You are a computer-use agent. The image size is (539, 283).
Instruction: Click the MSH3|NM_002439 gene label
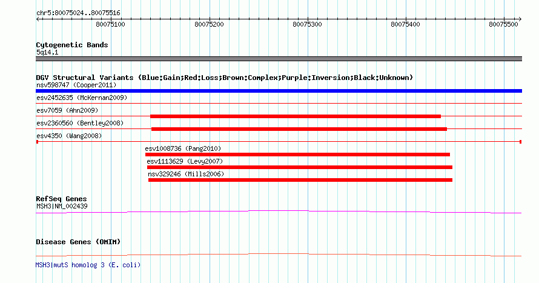(x=62, y=206)
